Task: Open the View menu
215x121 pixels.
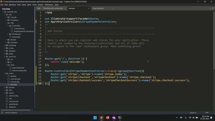Action: coord(24,5)
